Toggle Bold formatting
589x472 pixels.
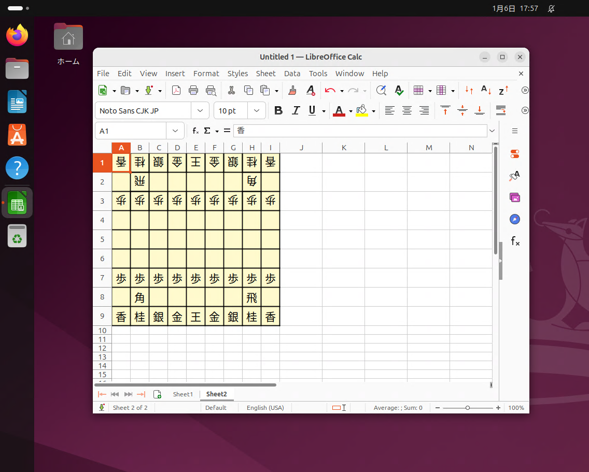pyautogui.click(x=278, y=110)
